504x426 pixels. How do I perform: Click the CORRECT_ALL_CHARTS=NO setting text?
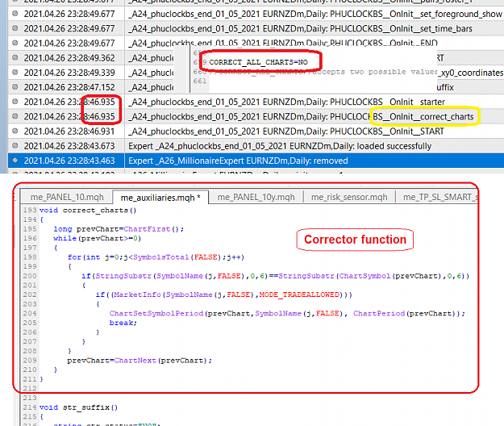[x=258, y=62]
